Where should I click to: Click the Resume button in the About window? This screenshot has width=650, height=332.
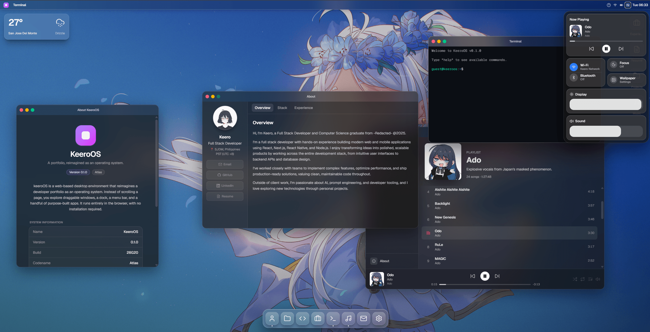[225, 196]
